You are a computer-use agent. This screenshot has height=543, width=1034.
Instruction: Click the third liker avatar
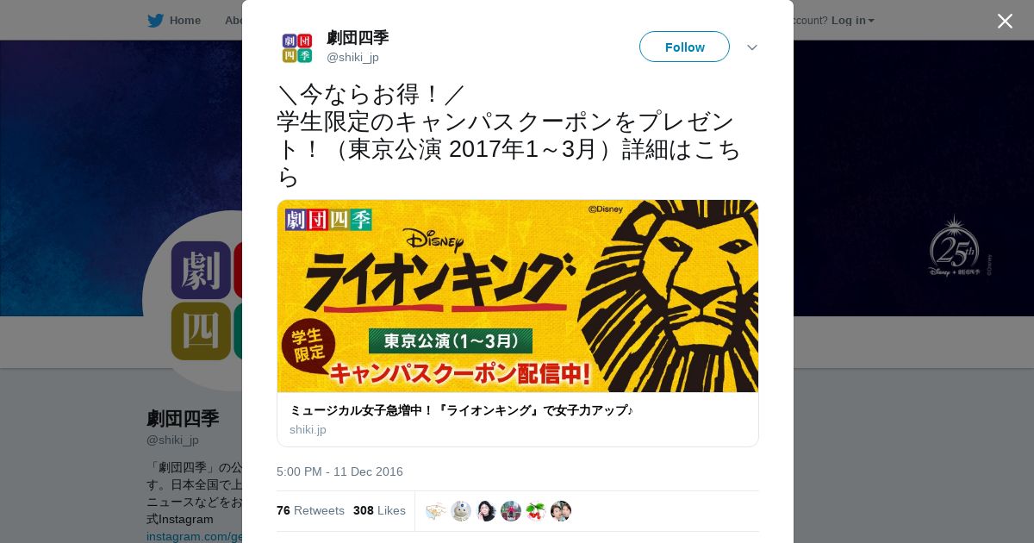point(486,511)
